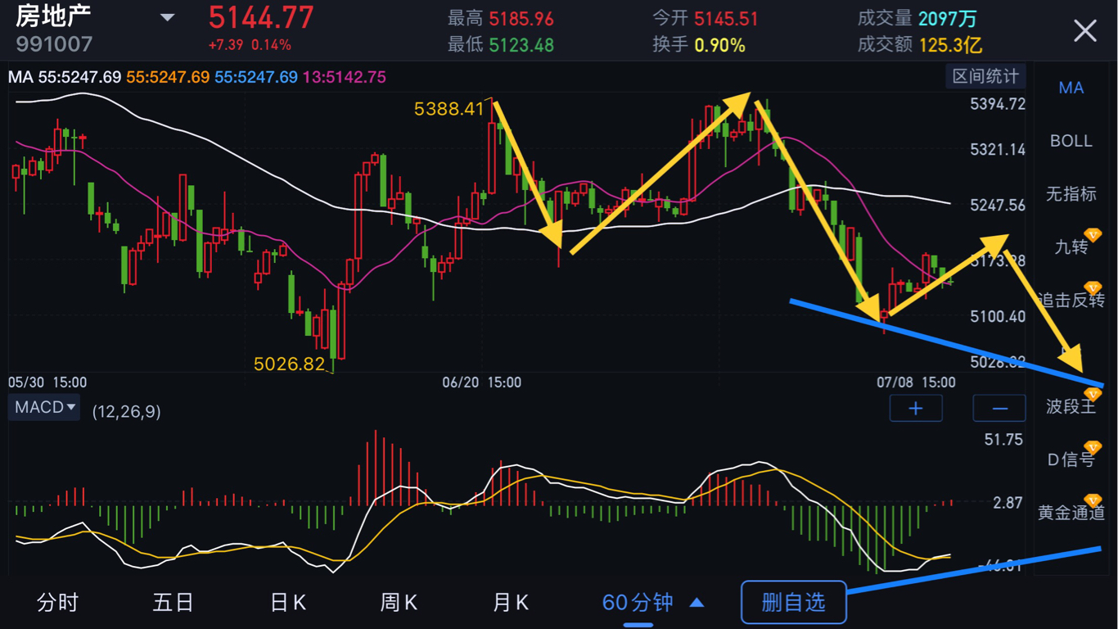
Task: Close the 房地产 chart view
Action: (1084, 31)
